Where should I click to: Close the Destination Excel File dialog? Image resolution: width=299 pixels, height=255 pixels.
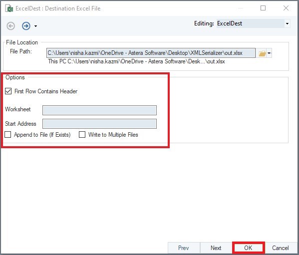[286, 8]
